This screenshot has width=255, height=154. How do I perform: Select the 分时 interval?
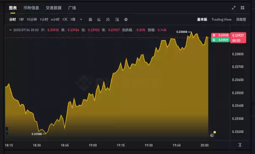click(13, 20)
